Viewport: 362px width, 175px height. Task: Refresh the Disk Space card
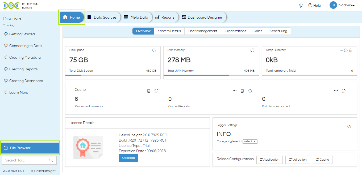pyautogui.click(x=154, y=50)
